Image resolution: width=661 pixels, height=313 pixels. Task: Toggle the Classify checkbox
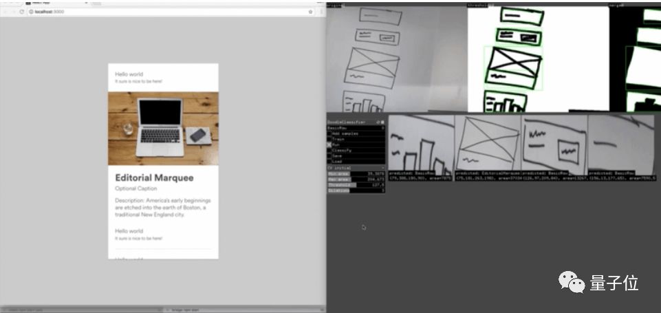point(329,150)
